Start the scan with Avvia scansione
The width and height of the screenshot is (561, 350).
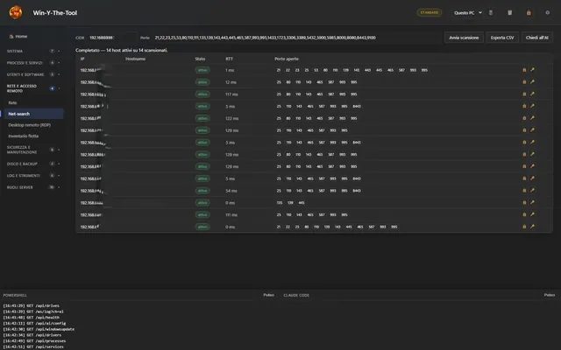tap(464, 38)
